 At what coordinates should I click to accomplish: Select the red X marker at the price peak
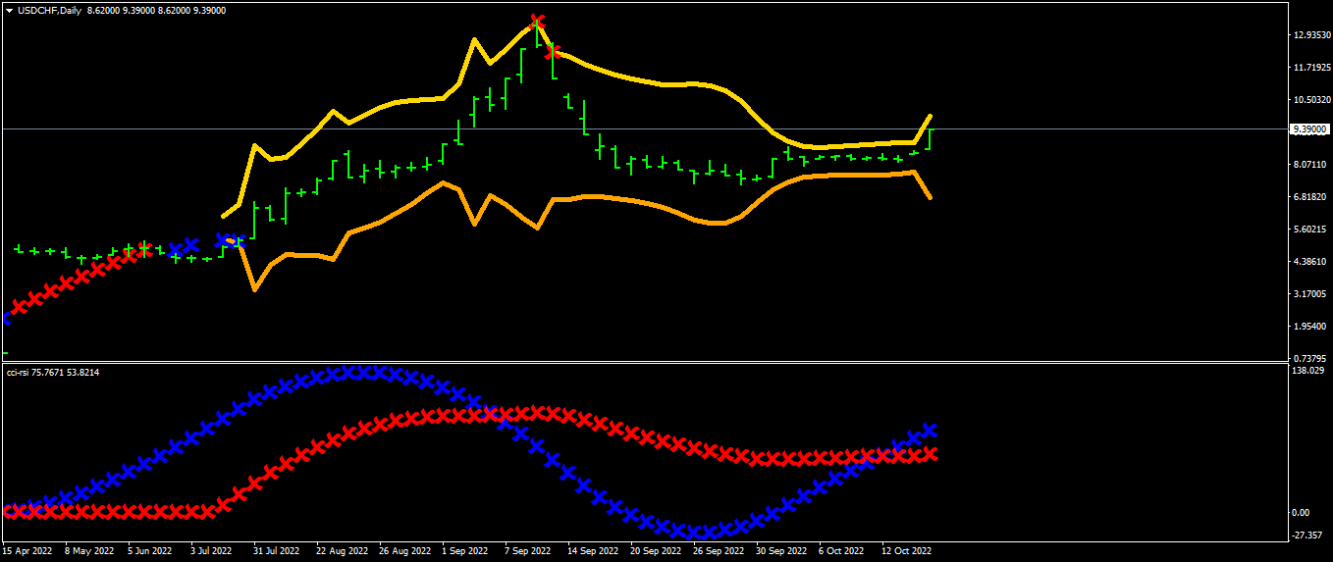[x=536, y=22]
